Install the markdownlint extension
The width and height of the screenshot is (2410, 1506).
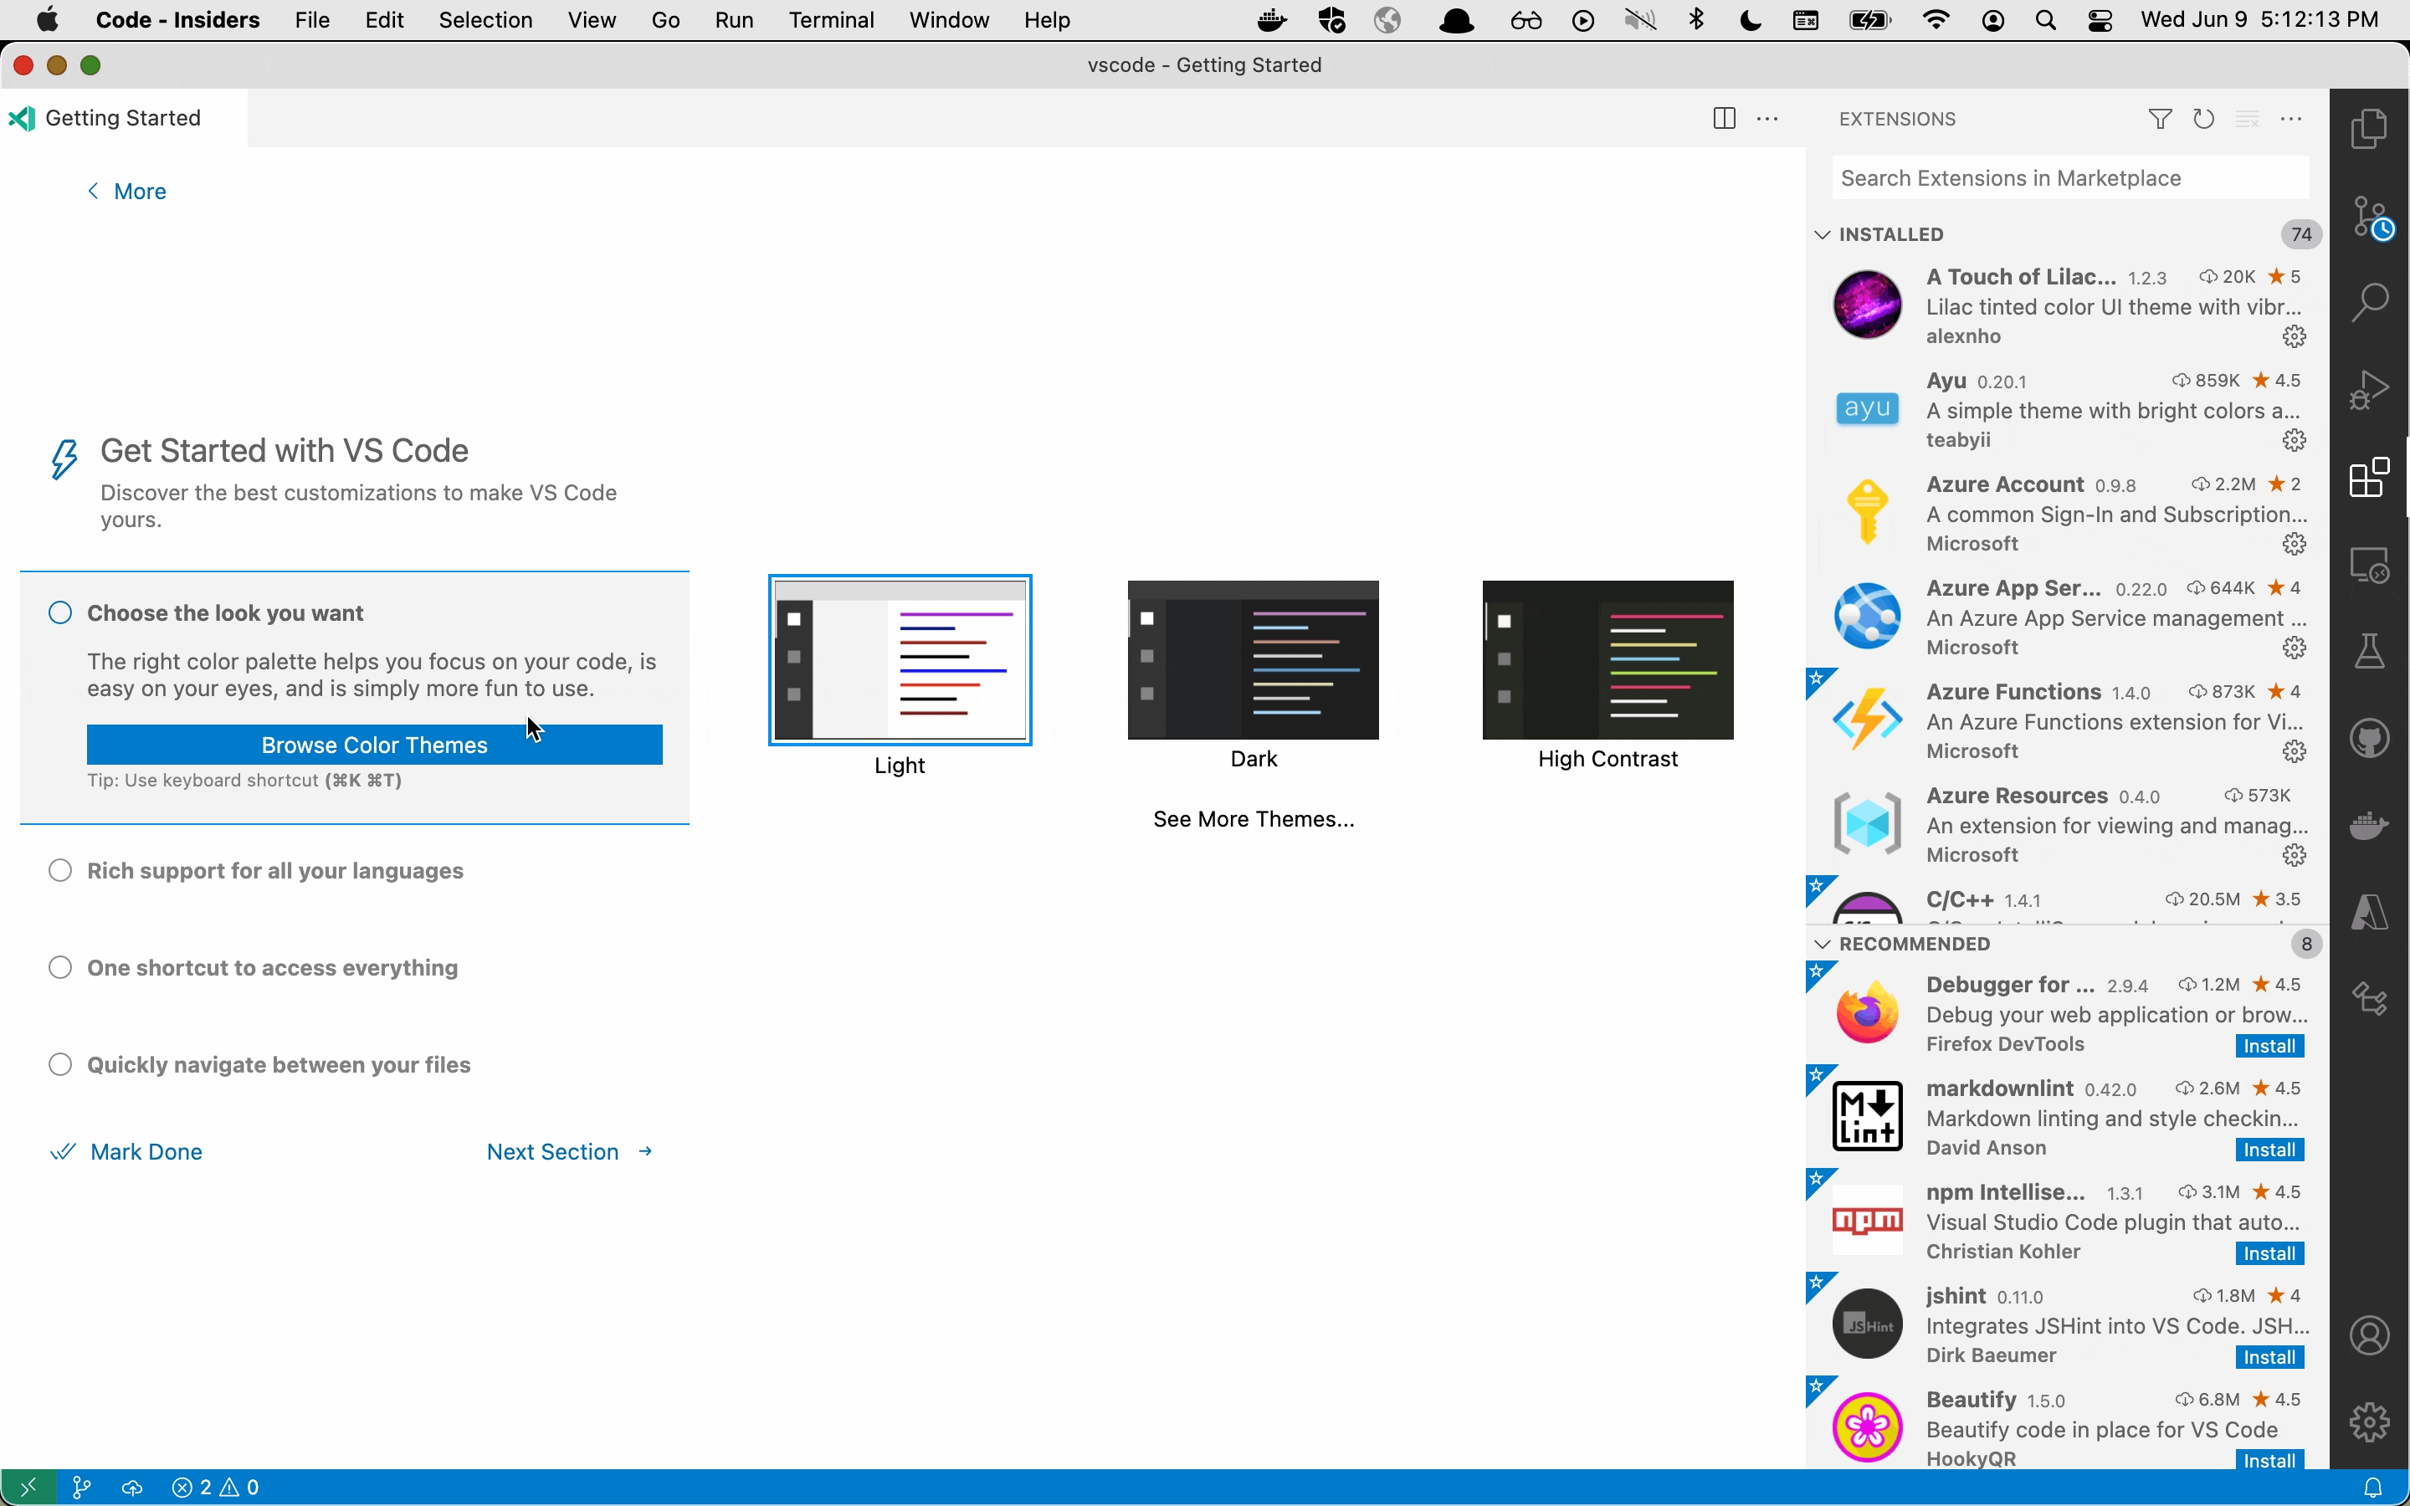click(2269, 1150)
